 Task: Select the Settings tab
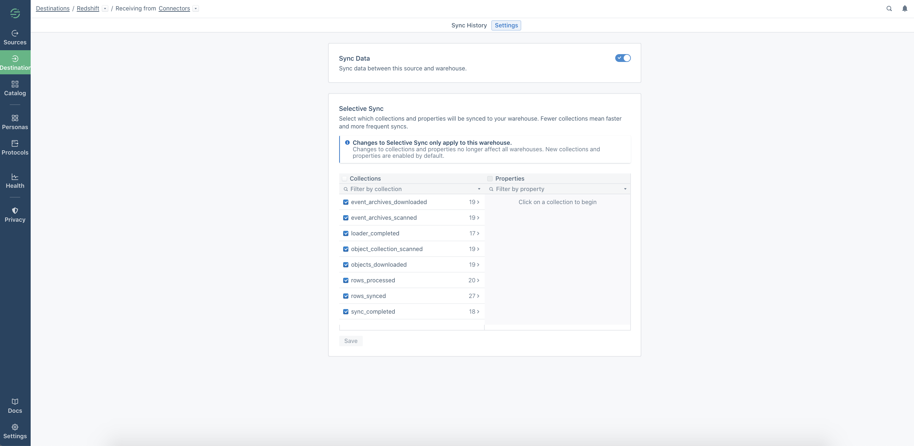click(506, 25)
